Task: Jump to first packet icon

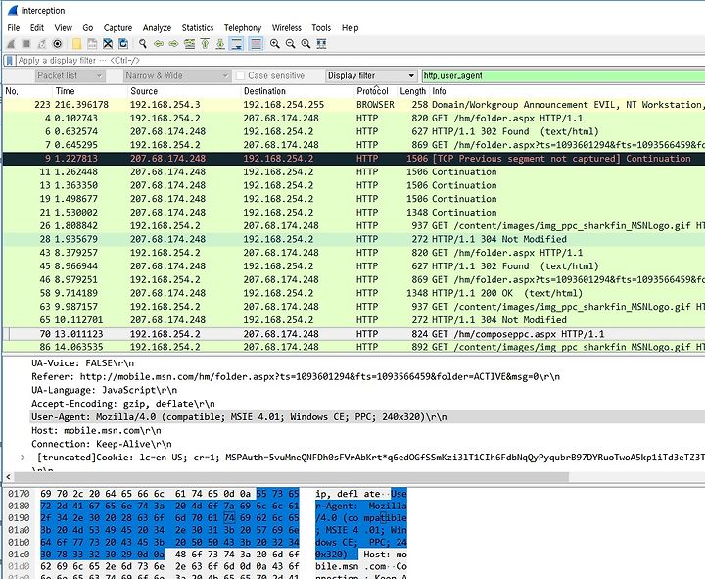Action: point(205,44)
